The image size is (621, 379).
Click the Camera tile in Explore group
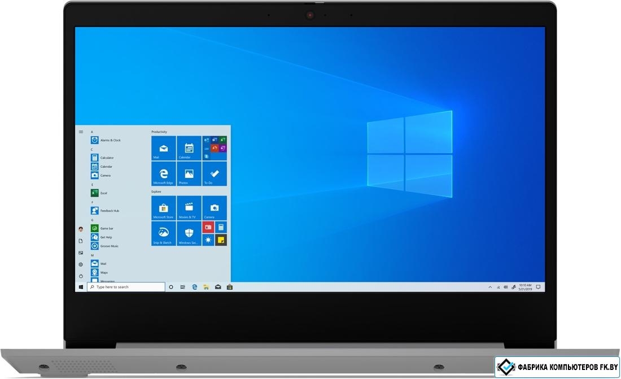coord(215,208)
